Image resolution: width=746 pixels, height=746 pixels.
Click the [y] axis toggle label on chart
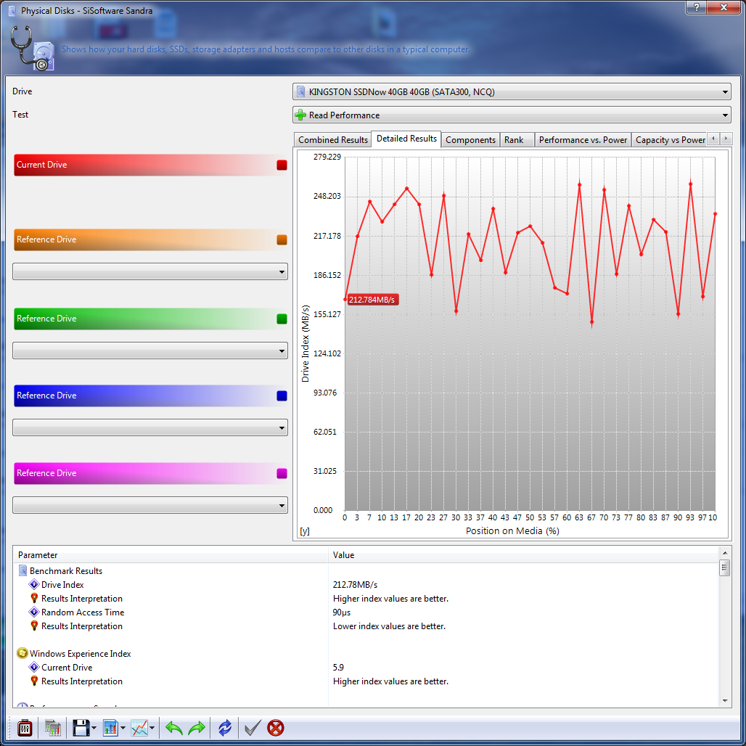pyautogui.click(x=305, y=531)
